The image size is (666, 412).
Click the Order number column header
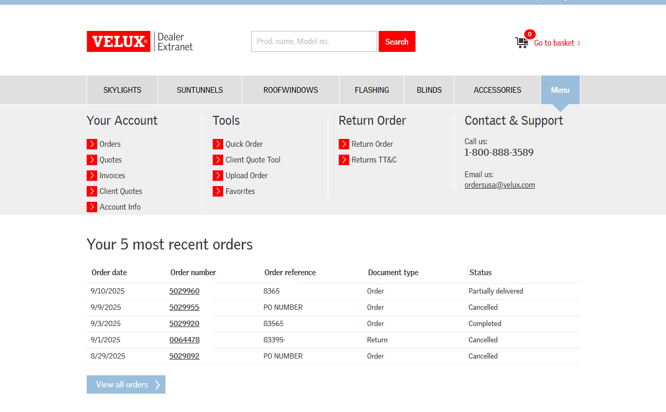(x=193, y=273)
